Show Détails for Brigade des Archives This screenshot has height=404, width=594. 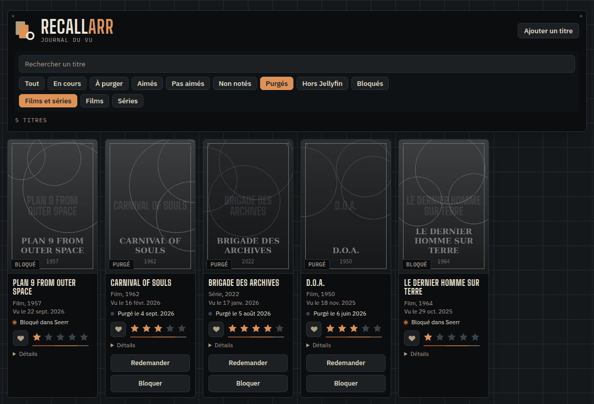tap(221, 345)
